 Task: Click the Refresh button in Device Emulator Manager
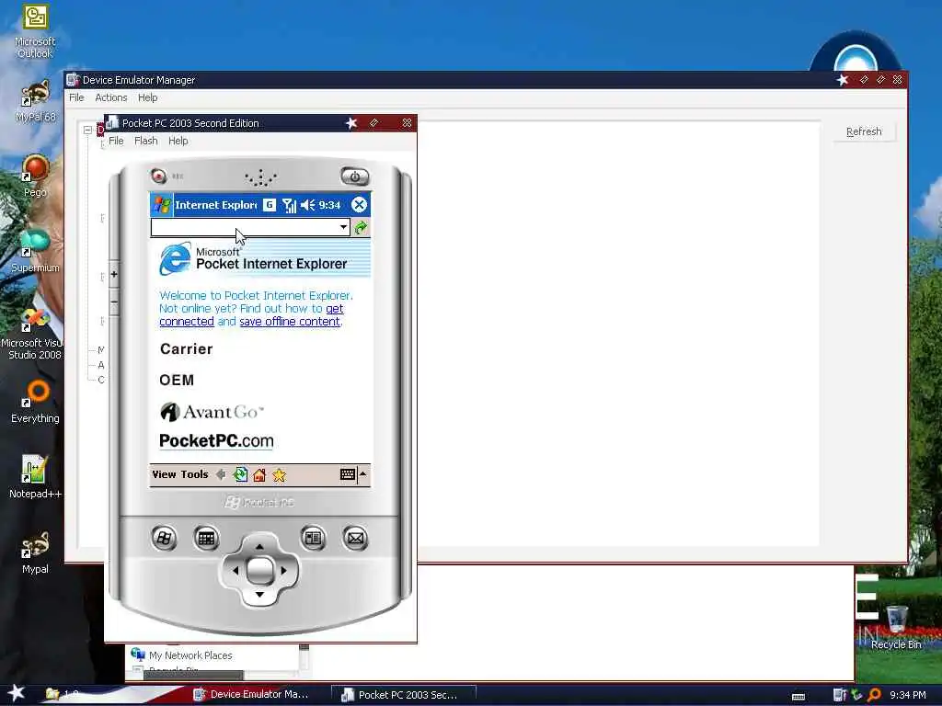(x=864, y=131)
